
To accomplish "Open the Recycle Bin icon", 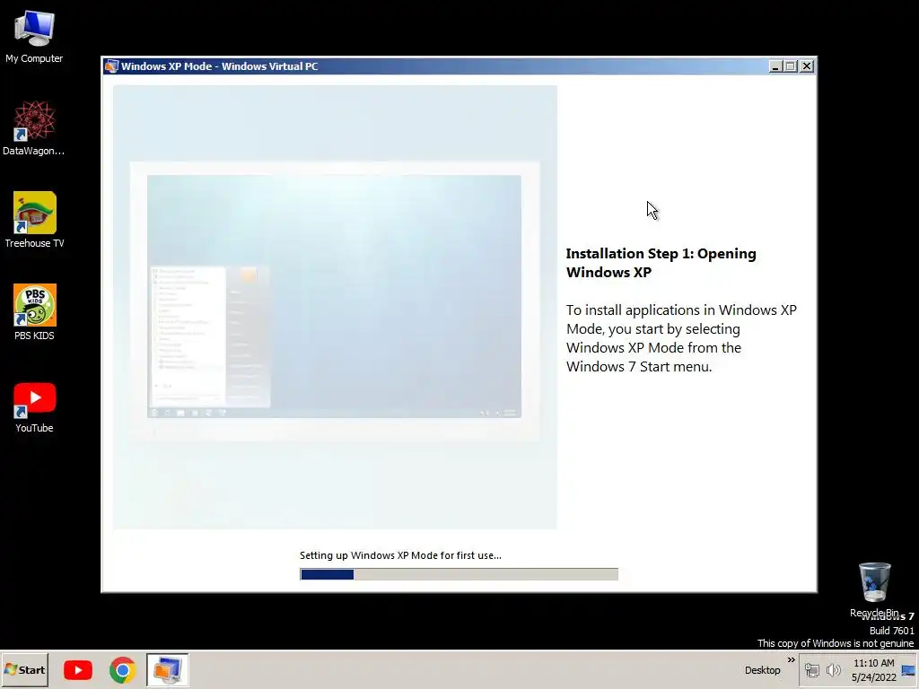I will click(x=874, y=589).
